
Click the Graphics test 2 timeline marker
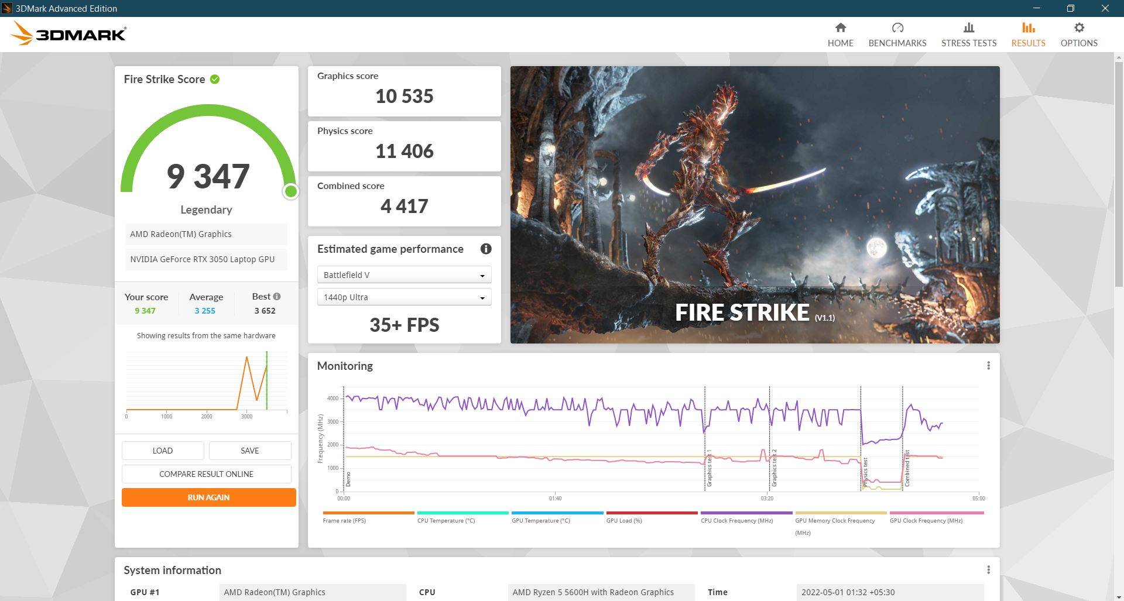769,439
